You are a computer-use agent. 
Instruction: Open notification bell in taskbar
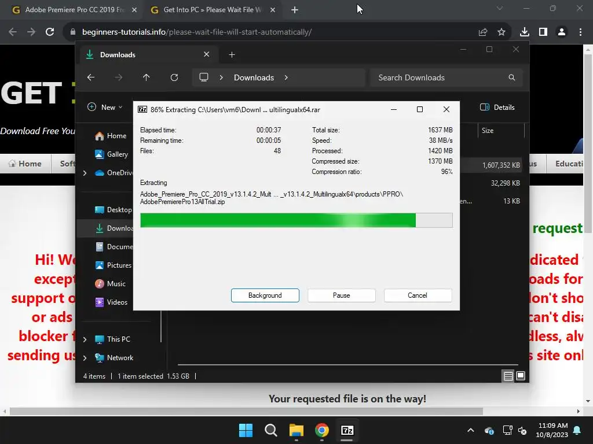[x=577, y=430]
